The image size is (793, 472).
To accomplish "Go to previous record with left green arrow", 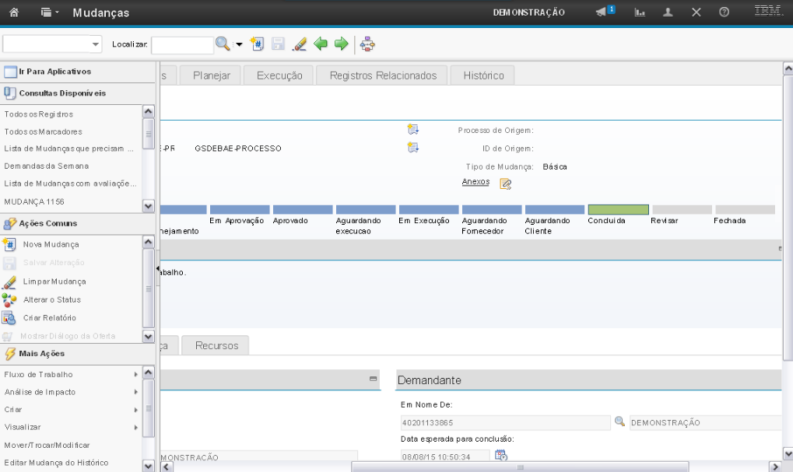I will pyautogui.click(x=321, y=44).
